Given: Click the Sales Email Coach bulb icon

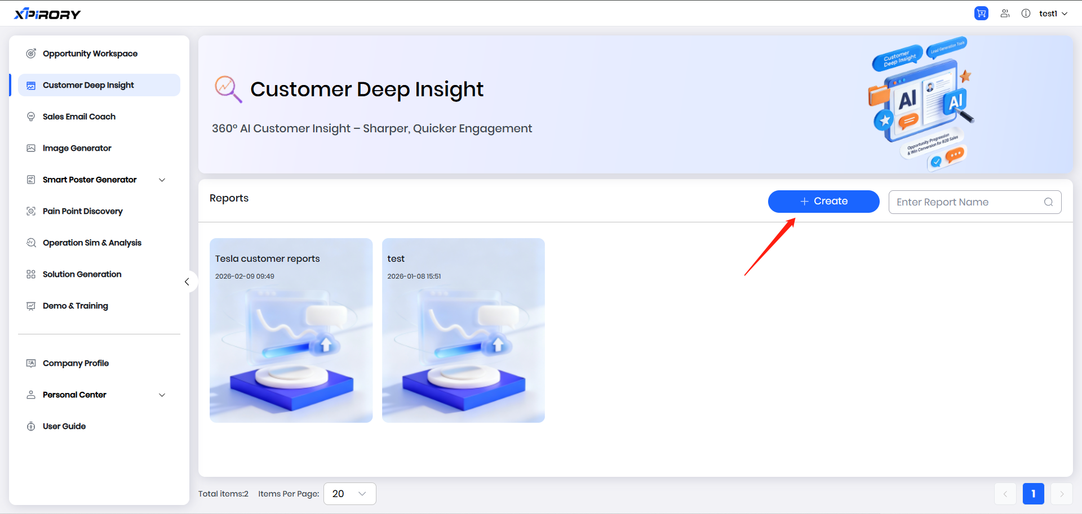Looking at the screenshot, I should coord(31,117).
